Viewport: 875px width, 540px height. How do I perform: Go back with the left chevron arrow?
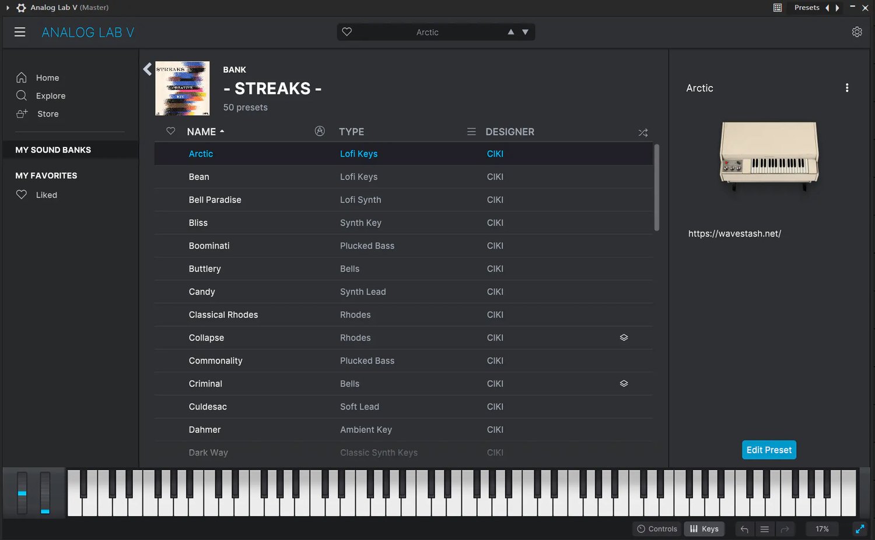147,69
